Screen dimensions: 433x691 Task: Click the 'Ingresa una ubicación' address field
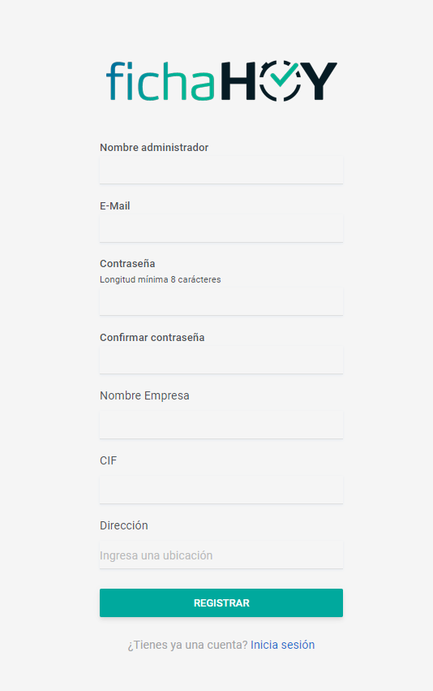click(x=221, y=555)
